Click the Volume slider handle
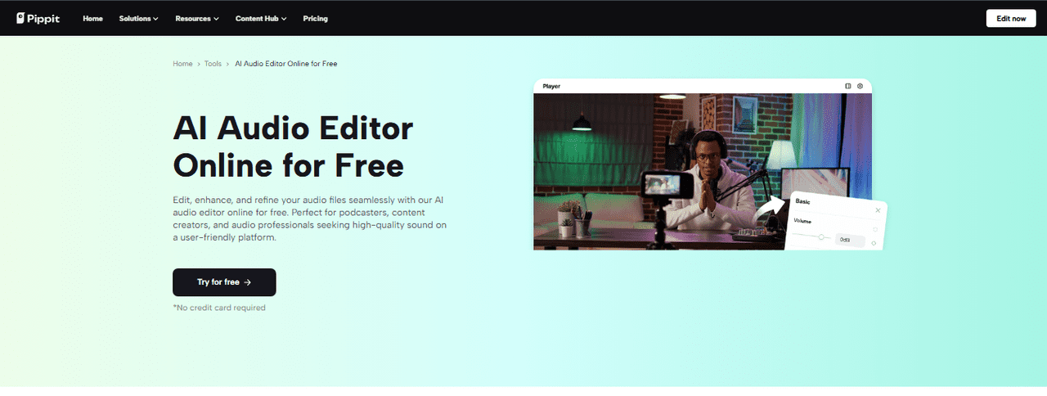Viewport: 1047px width, 396px height. coord(821,237)
